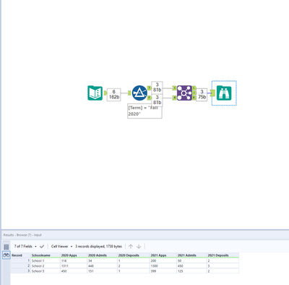Click the Input Data tool's output anchor
The width and height of the screenshot is (289, 285).
105,93
